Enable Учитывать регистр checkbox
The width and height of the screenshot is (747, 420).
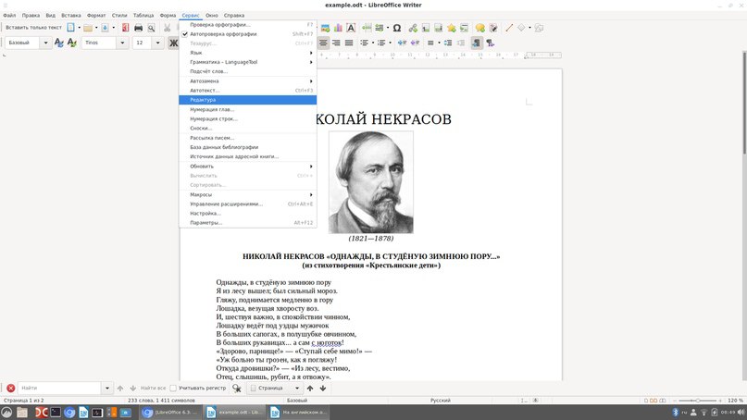click(x=173, y=389)
